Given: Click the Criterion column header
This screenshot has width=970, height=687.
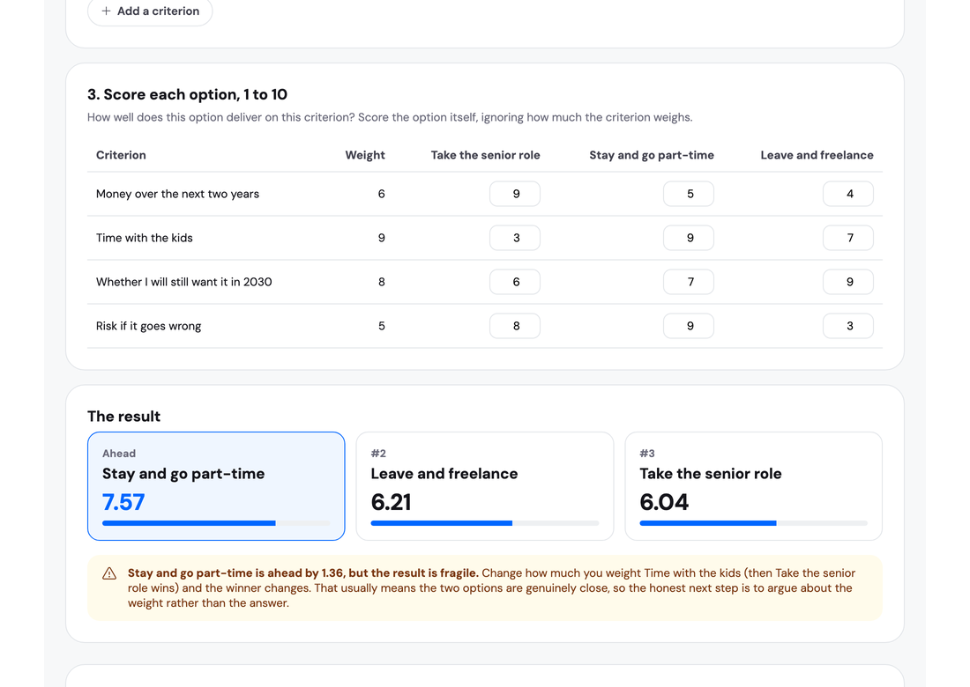Looking at the screenshot, I should point(122,155).
